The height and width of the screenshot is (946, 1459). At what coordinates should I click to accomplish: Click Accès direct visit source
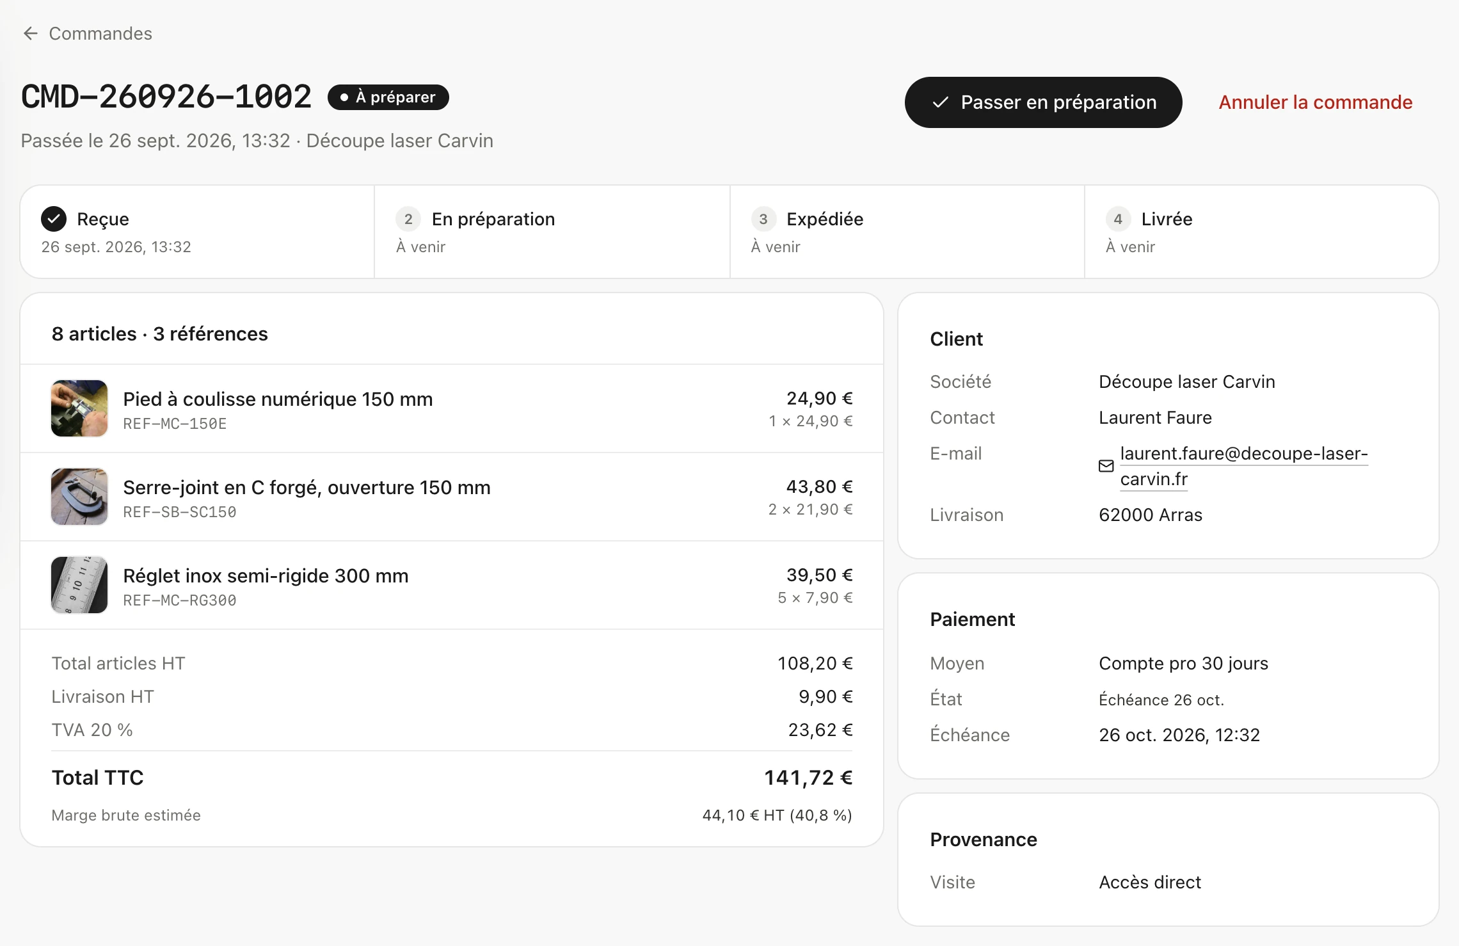[x=1150, y=882]
